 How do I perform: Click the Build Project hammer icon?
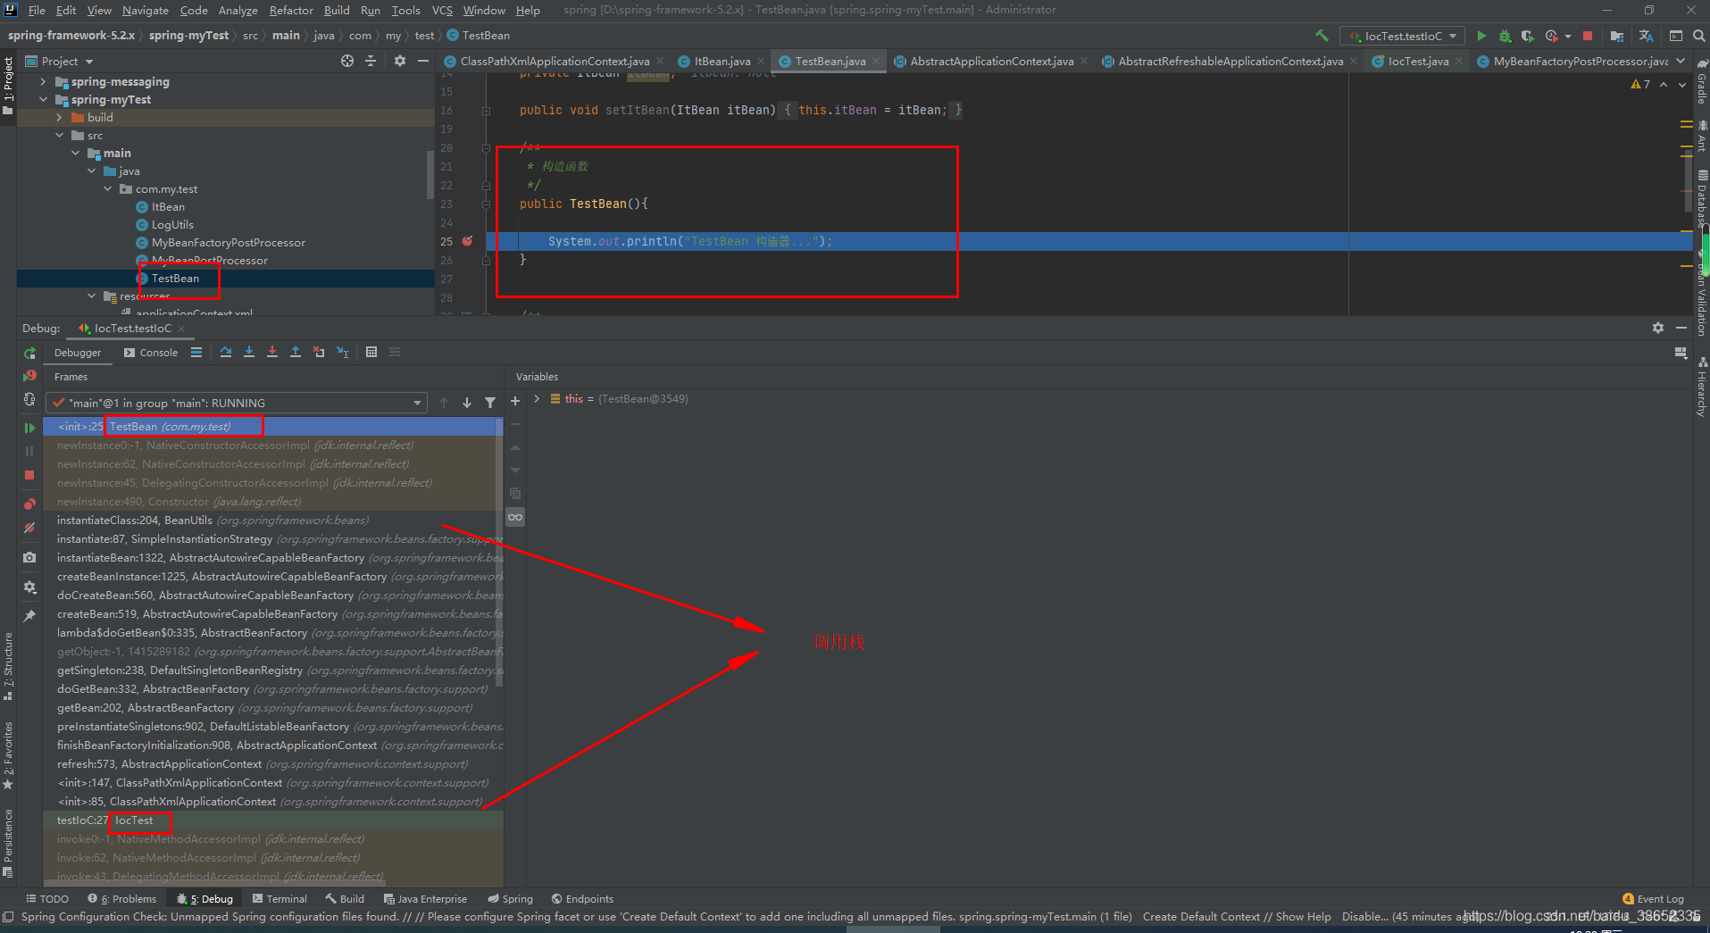click(x=1322, y=36)
